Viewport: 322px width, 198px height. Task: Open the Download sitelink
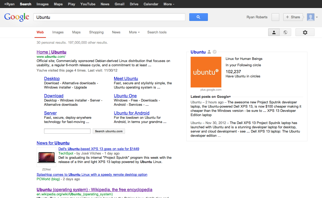click(x=54, y=96)
